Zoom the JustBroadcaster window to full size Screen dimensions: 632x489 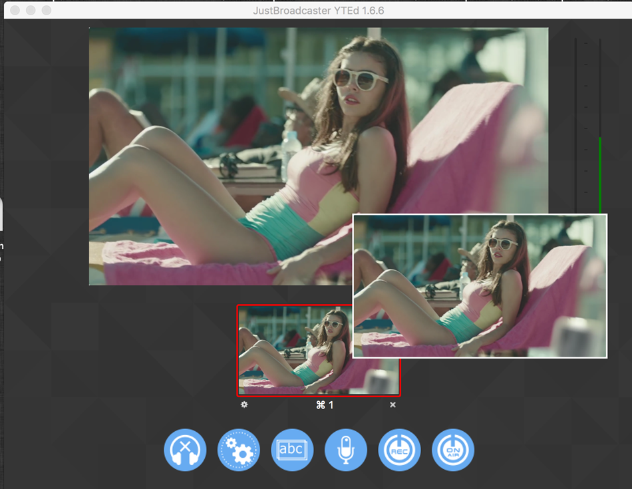point(47,11)
